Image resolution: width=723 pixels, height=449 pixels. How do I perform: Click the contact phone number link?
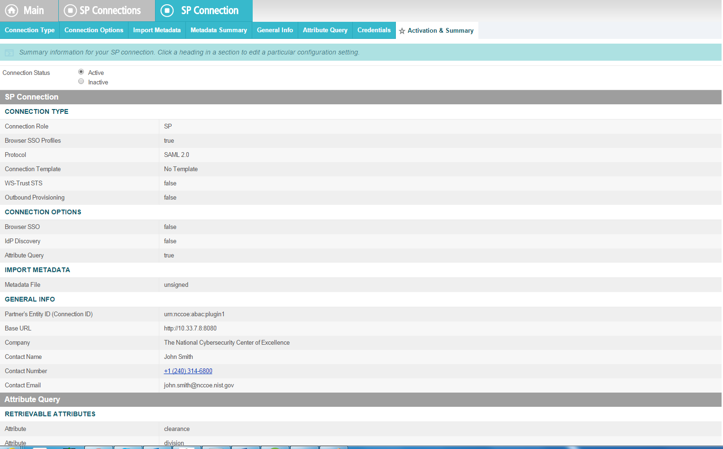(188, 371)
